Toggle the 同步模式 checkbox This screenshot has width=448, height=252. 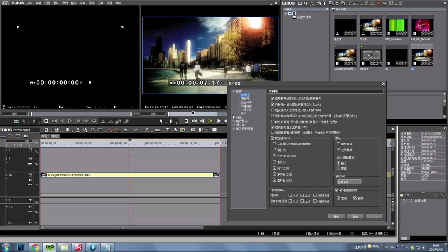click(338, 144)
